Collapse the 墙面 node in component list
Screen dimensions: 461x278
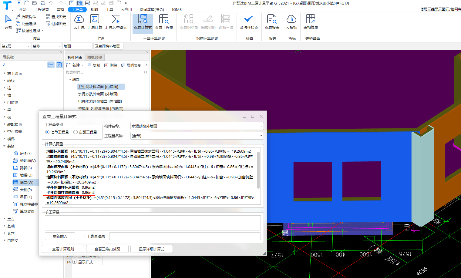tap(70, 80)
